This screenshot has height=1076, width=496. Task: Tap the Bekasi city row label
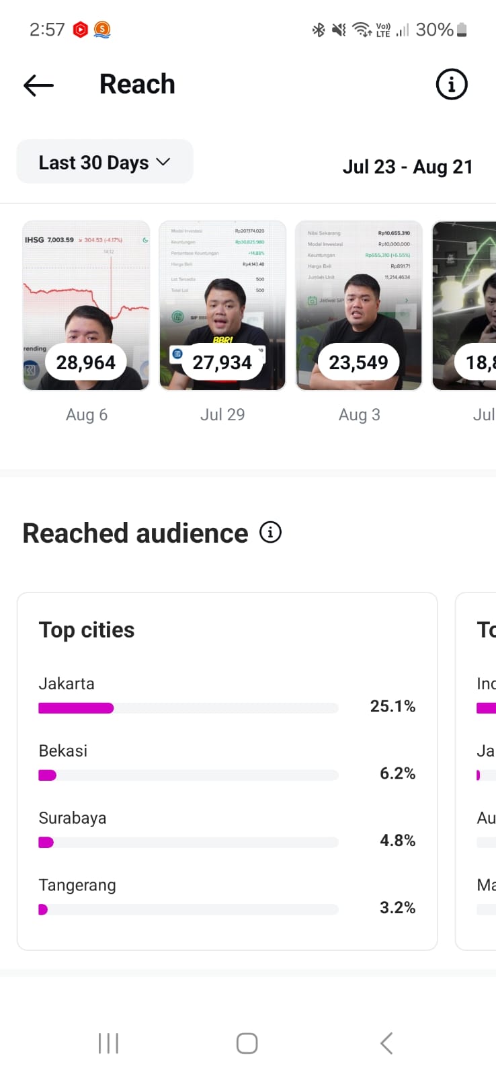[x=63, y=751]
